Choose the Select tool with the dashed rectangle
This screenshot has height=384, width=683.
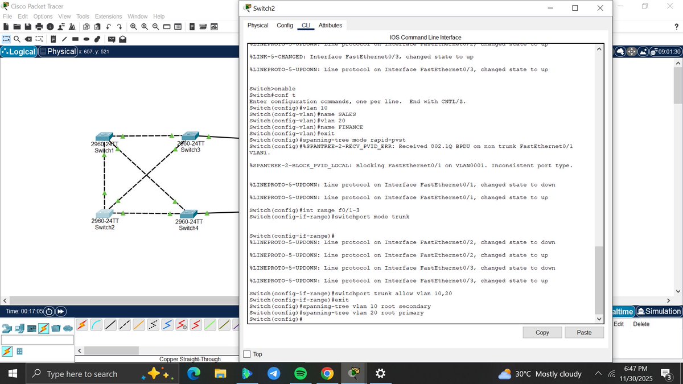point(6,39)
